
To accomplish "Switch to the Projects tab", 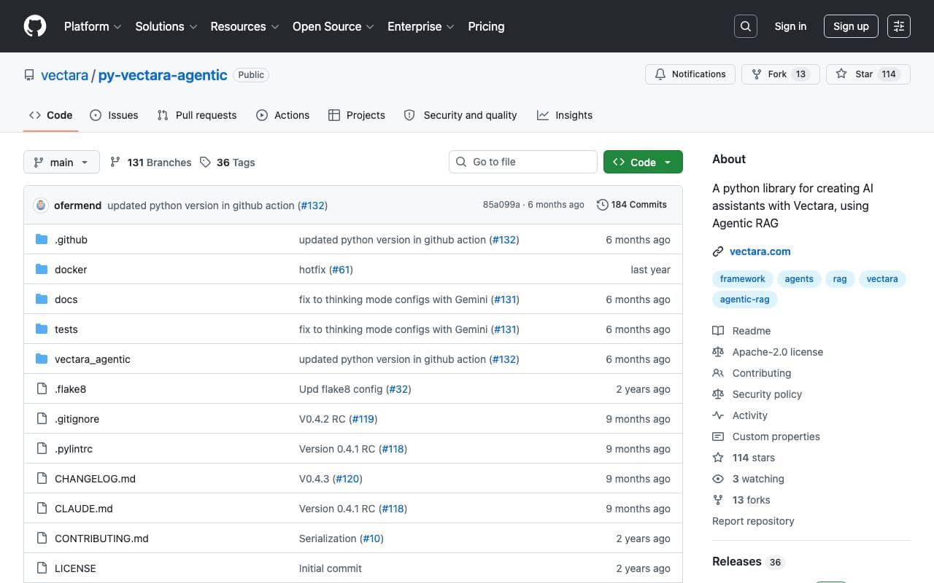I will point(357,115).
